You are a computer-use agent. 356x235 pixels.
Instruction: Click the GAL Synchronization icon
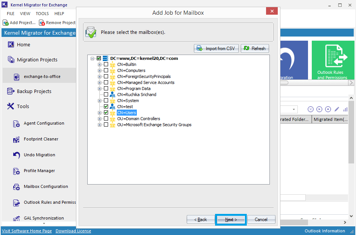(16, 218)
